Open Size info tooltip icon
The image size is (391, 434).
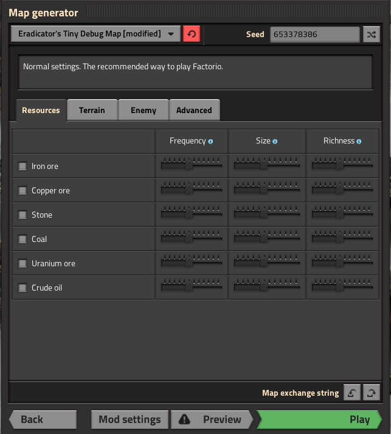(x=275, y=142)
